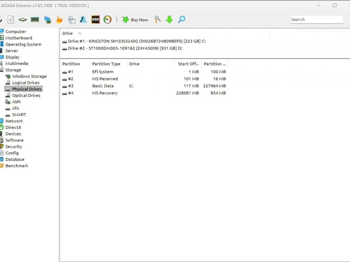Image resolution: width=350 pixels, height=262 pixels.
Task: Select Computer in the sidebar tree
Action: [16, 31]
